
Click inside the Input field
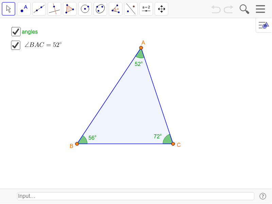pos(135,196)
